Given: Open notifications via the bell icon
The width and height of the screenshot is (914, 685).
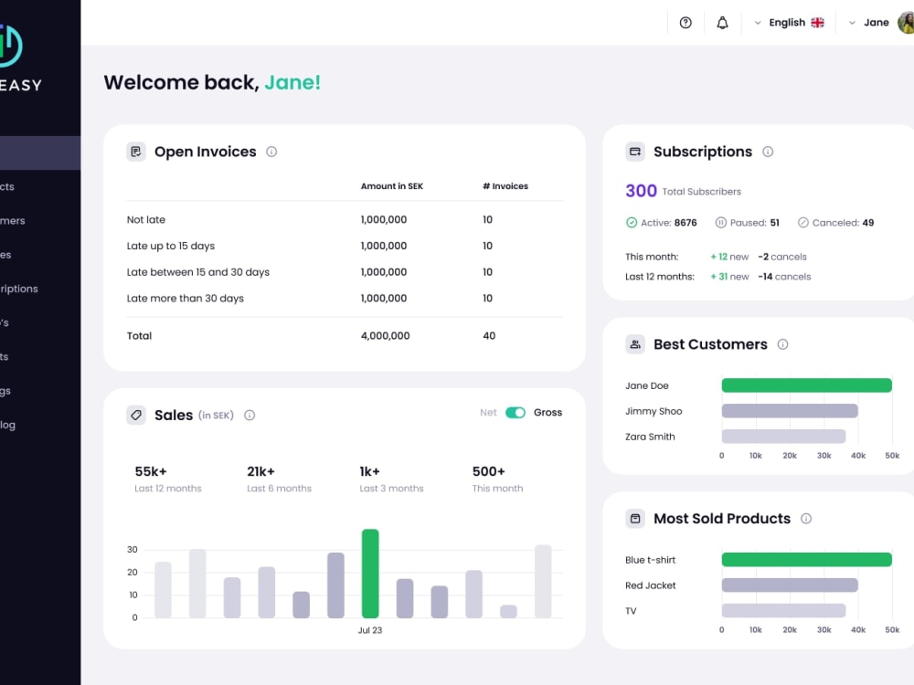Looking at the screenshot, I should point(722,22).
